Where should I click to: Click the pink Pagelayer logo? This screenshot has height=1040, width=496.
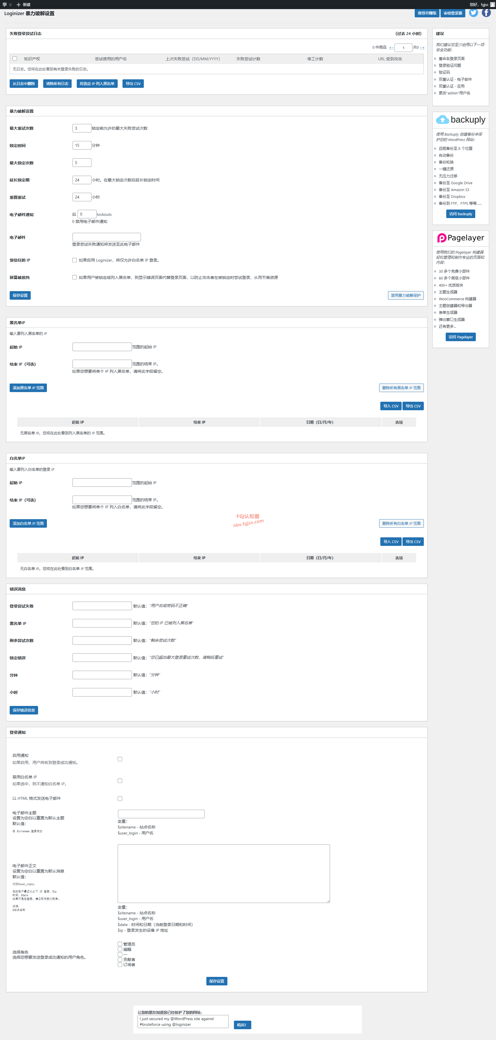[442, 238]
